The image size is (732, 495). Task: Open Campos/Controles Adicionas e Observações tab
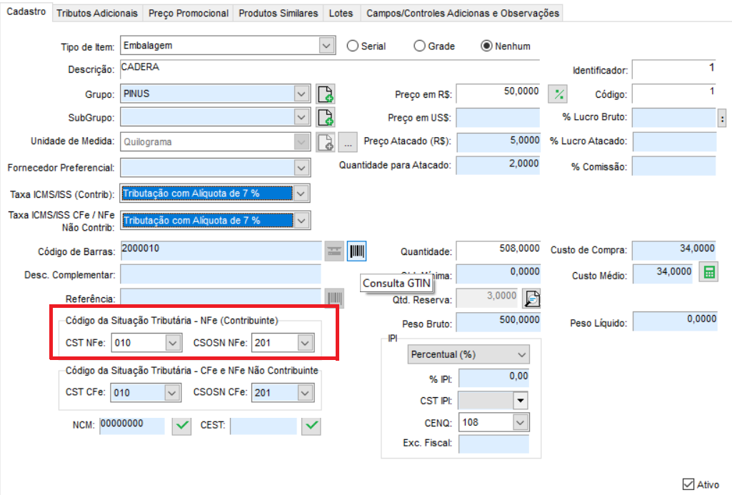coord(462,13)
